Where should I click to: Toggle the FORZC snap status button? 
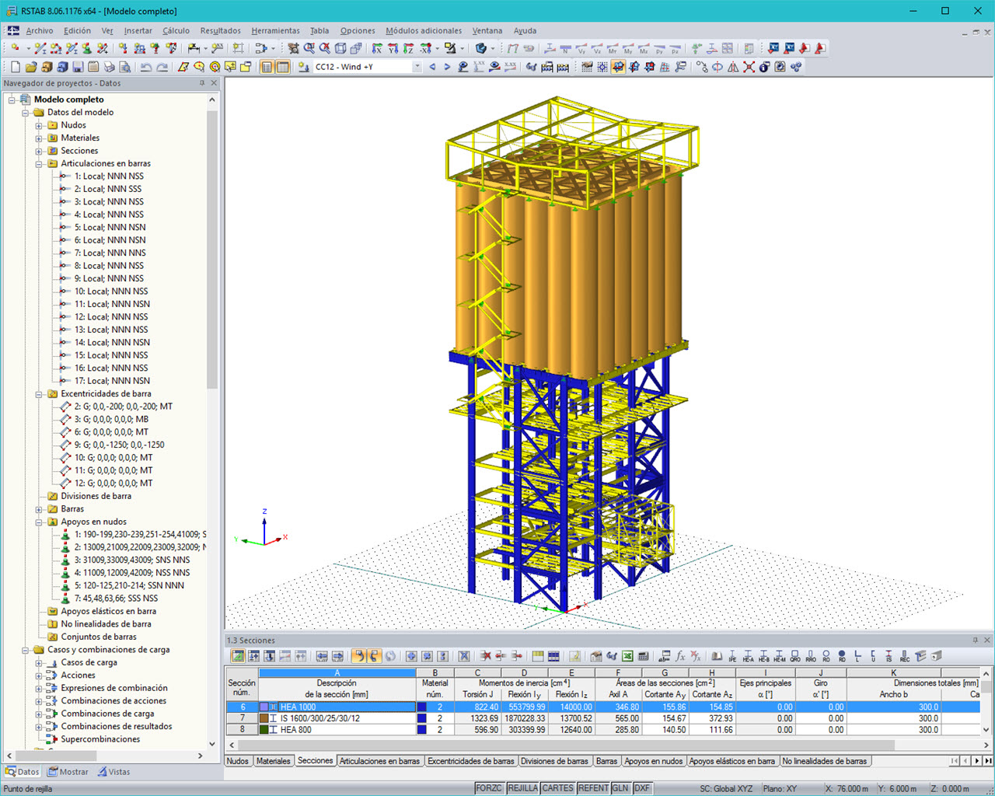[x=489, y=788]
